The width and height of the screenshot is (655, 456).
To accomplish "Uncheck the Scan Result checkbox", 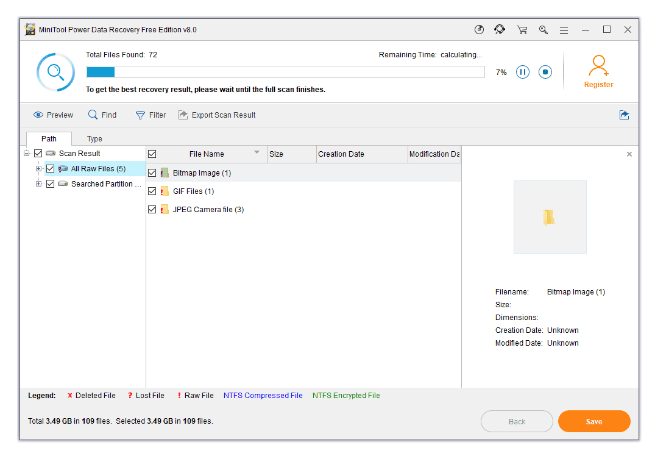I will (38, 154).
